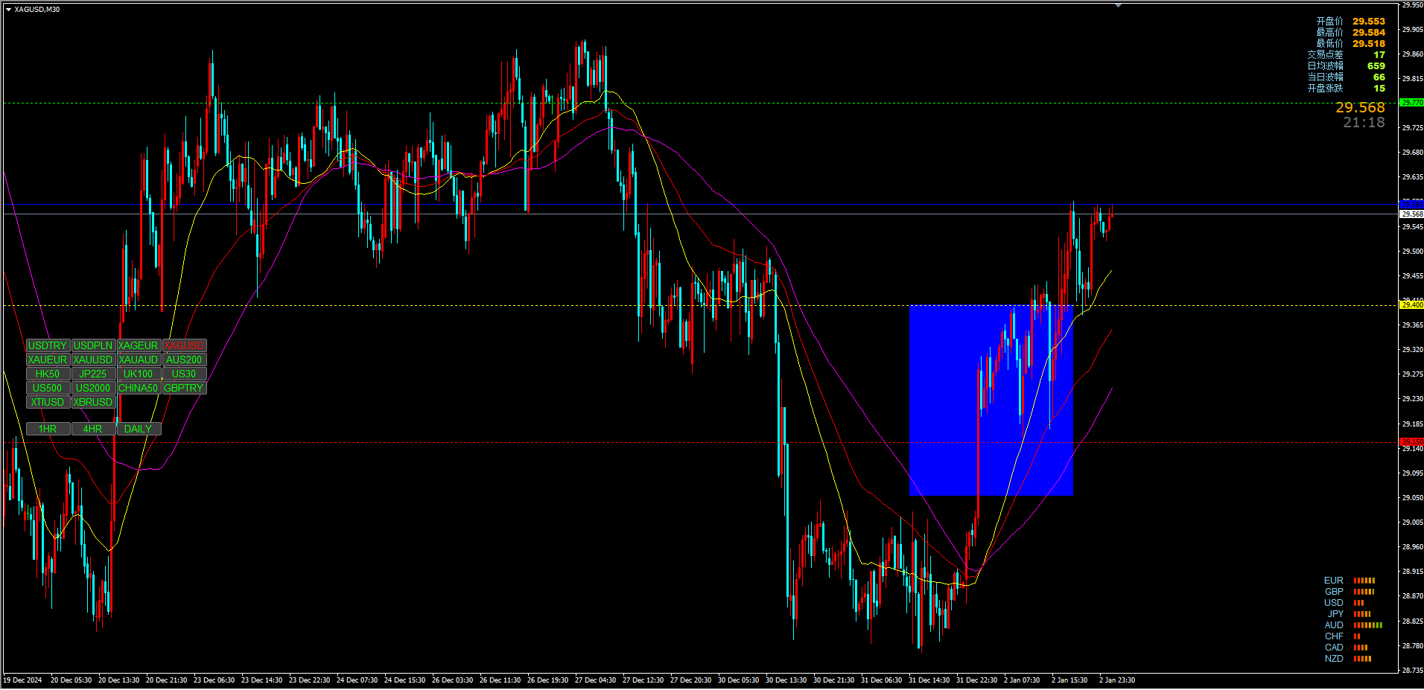The image size is (1424, 690).
Task: Load the US500 symbol
Action: click(48, 388)
